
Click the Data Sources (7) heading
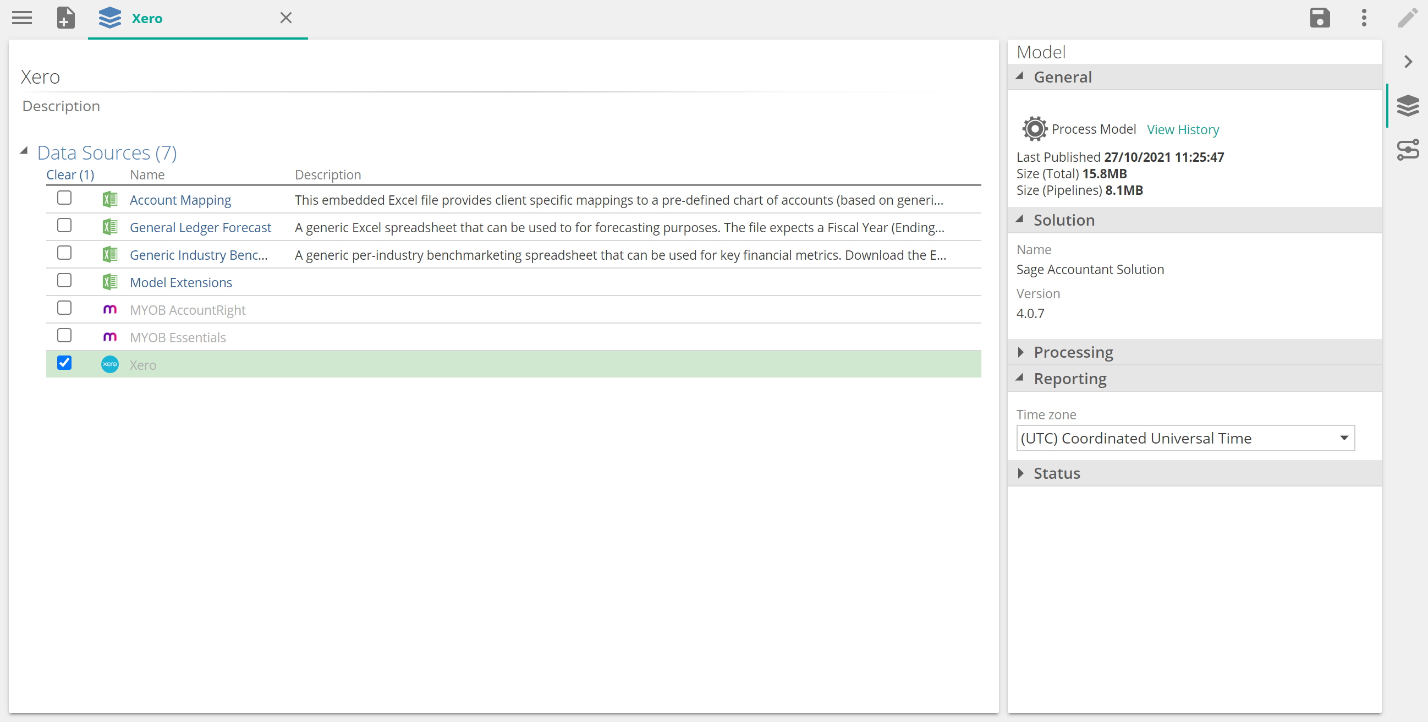coord(107,152)
